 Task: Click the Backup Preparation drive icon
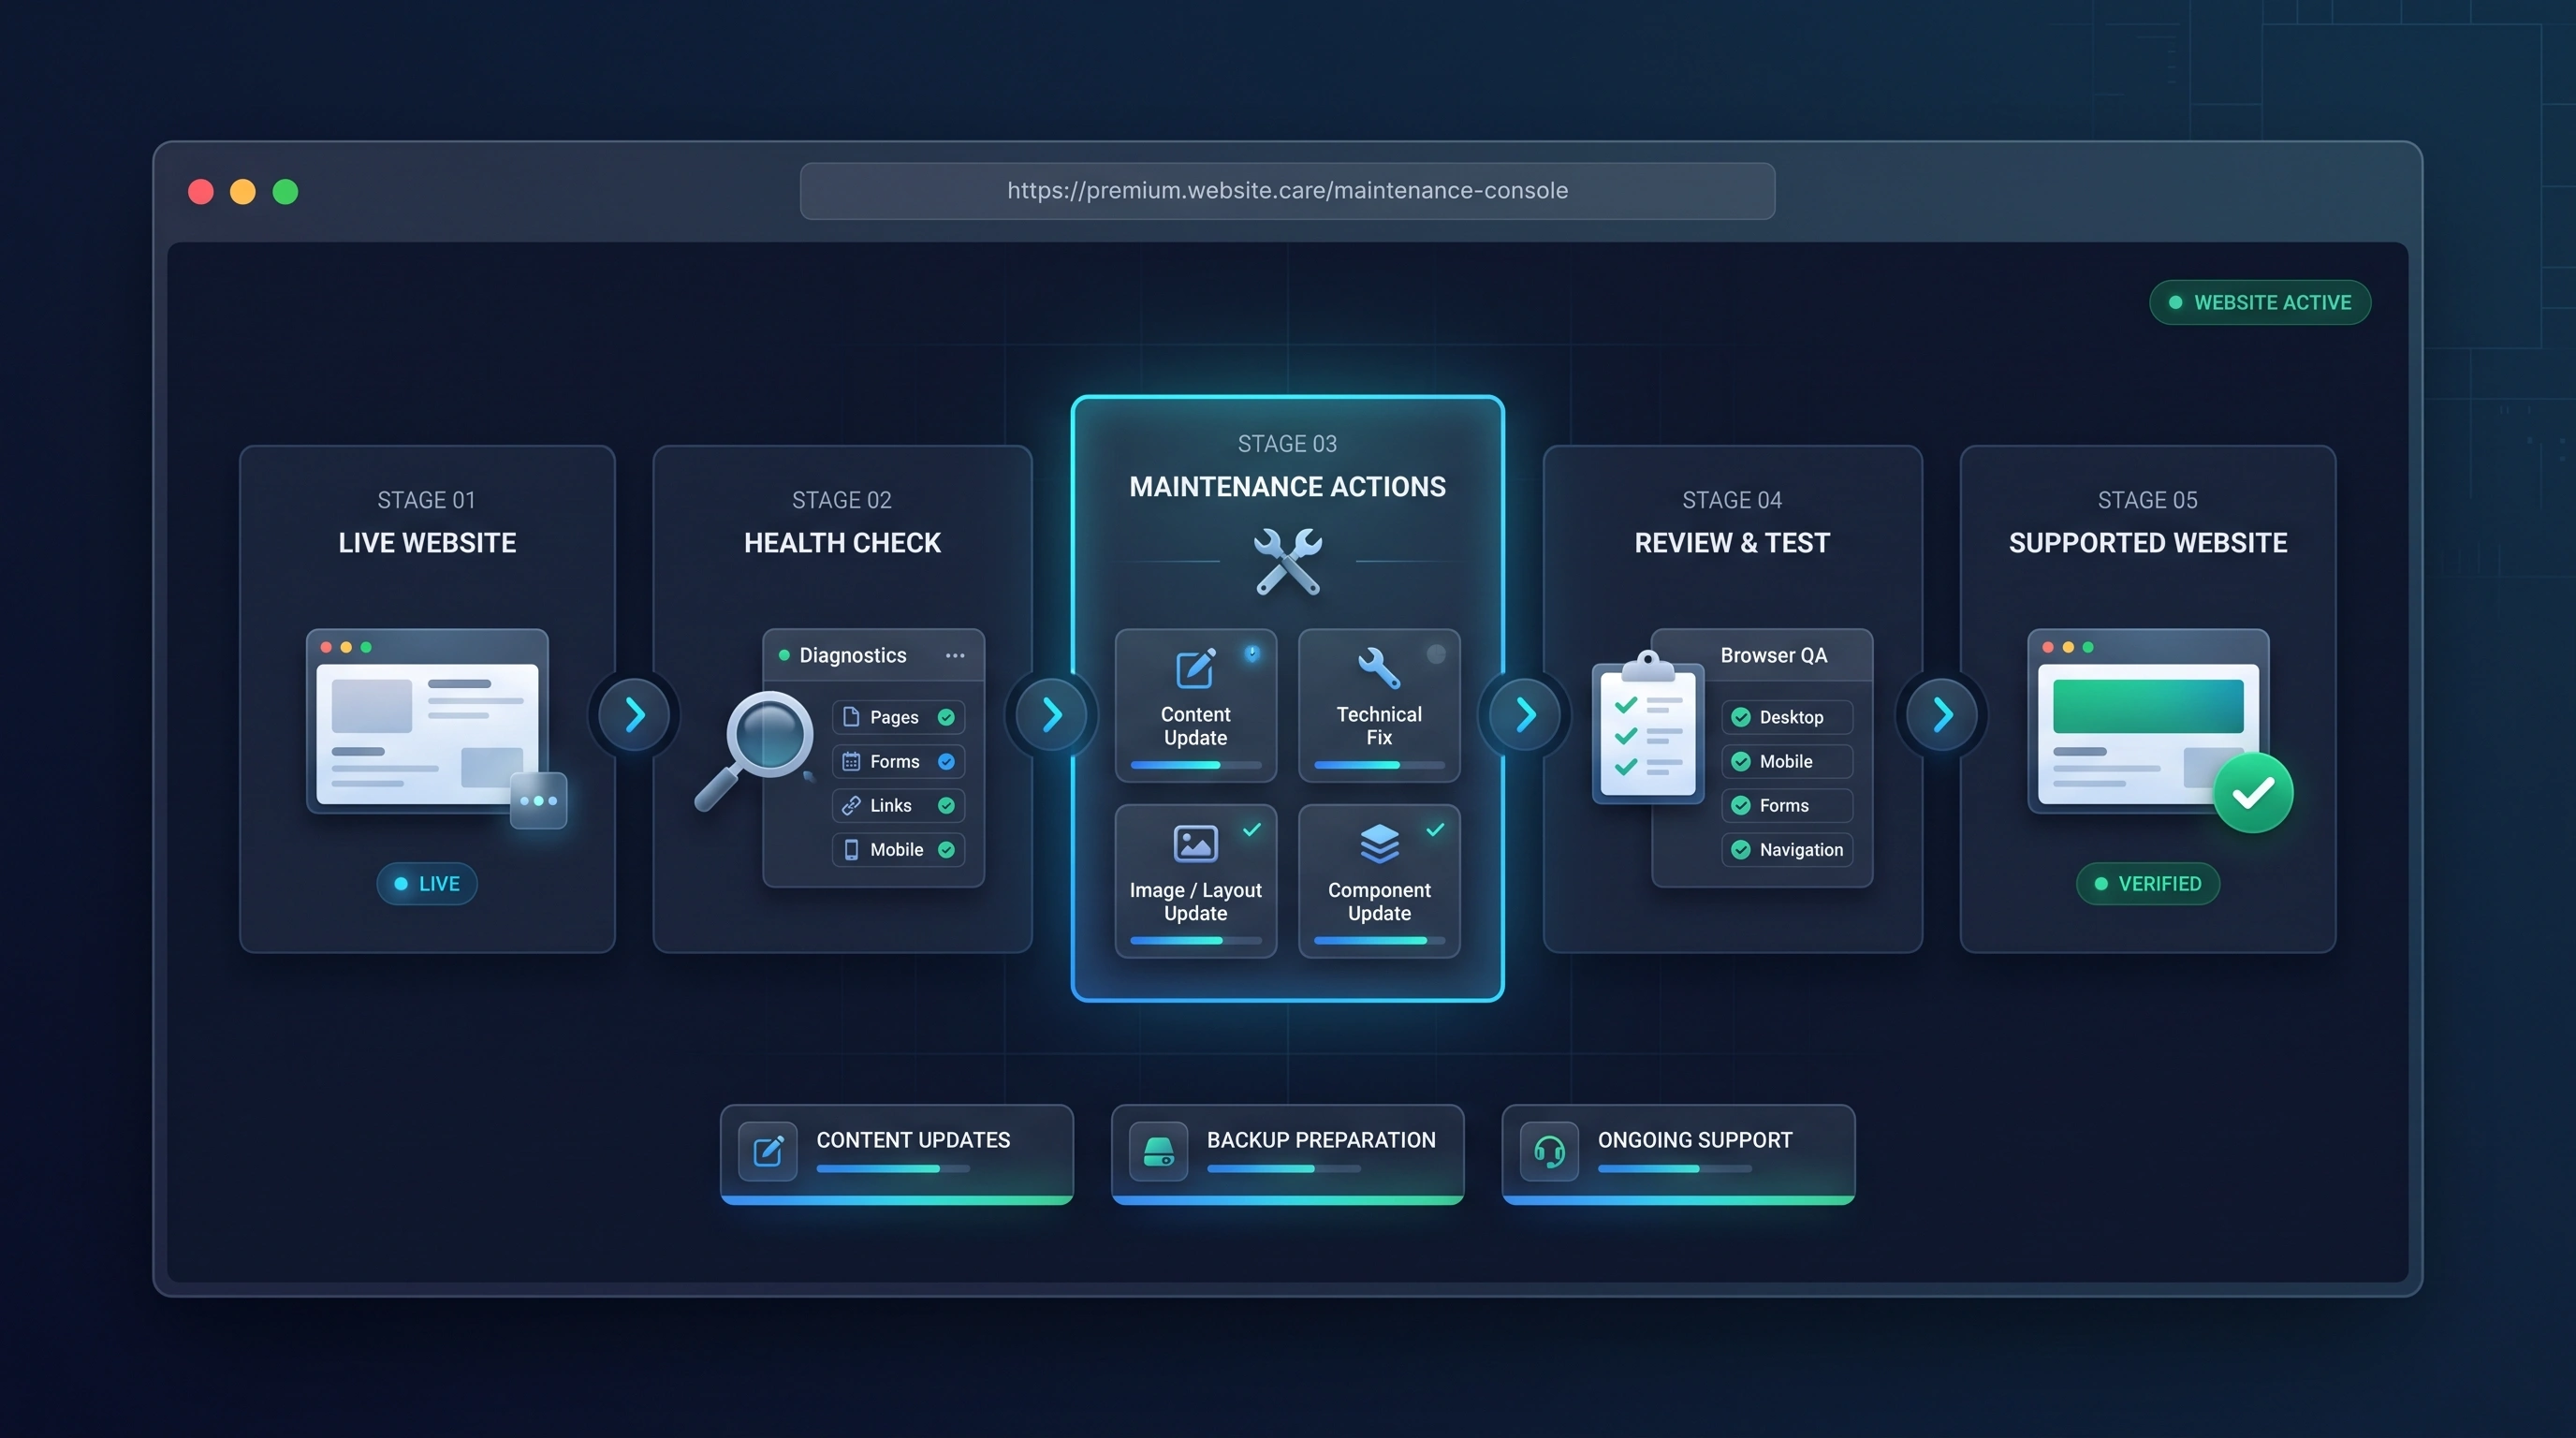pos(1158,1151)
